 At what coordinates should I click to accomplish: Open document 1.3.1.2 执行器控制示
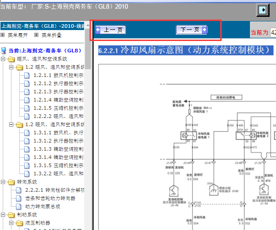coord(58,141)
